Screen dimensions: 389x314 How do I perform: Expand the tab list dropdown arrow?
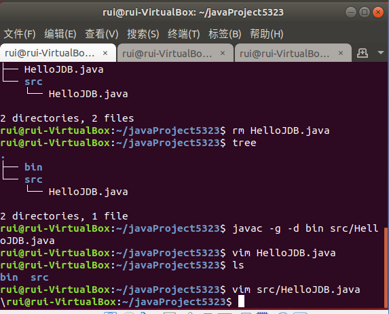381,52
